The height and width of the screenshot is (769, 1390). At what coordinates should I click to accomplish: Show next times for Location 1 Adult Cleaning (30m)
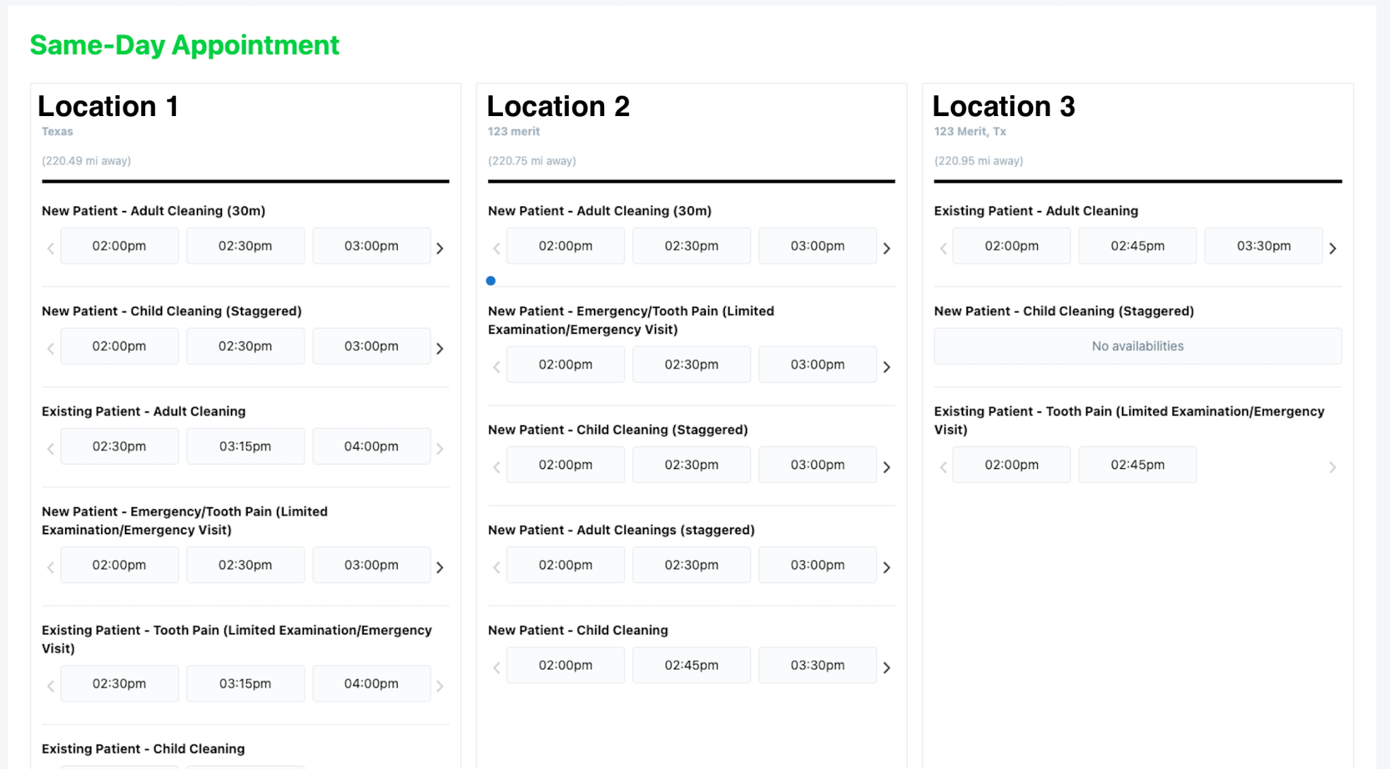coord(440,248)
